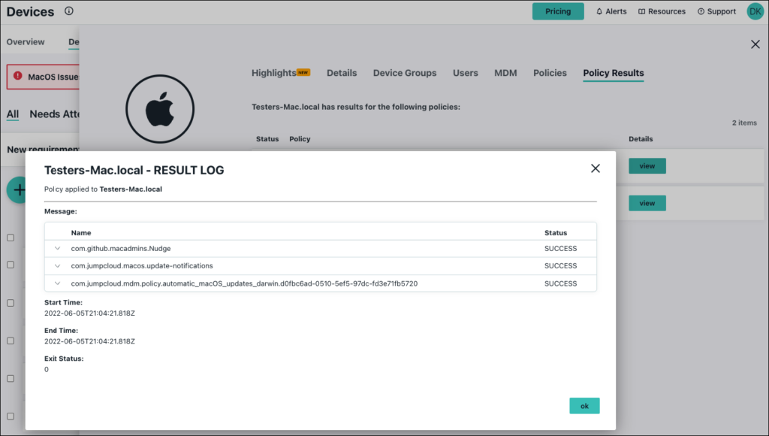Expand the automatic_macOS_updates_darwin policy row

(58, 284)
